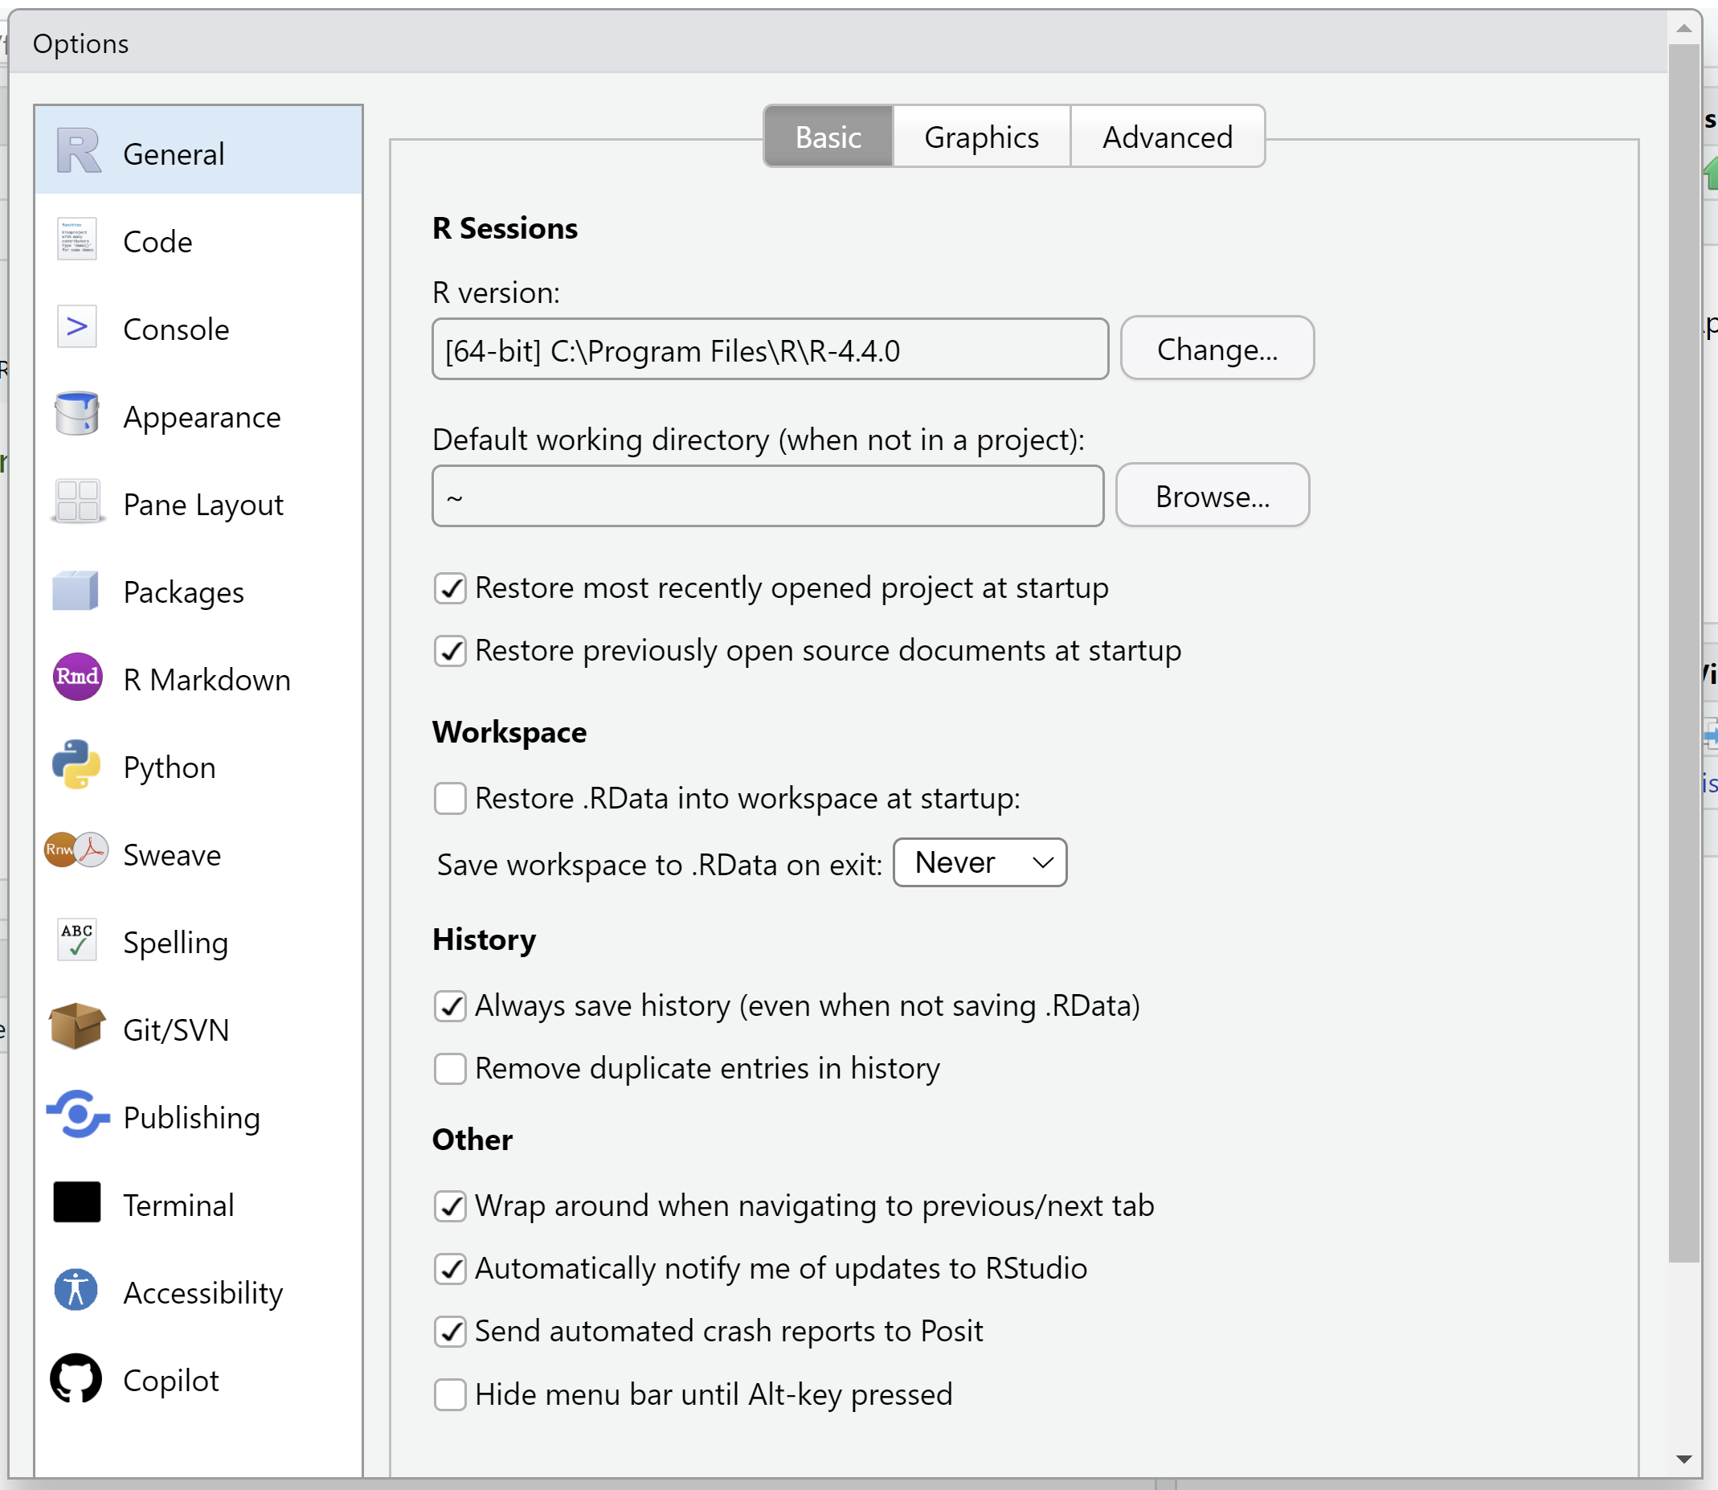Image resolution: width=1718 pixels, height=1490 pixels.
Task: Select the Git/SVN box icon
Action: tap(76, 1028)
